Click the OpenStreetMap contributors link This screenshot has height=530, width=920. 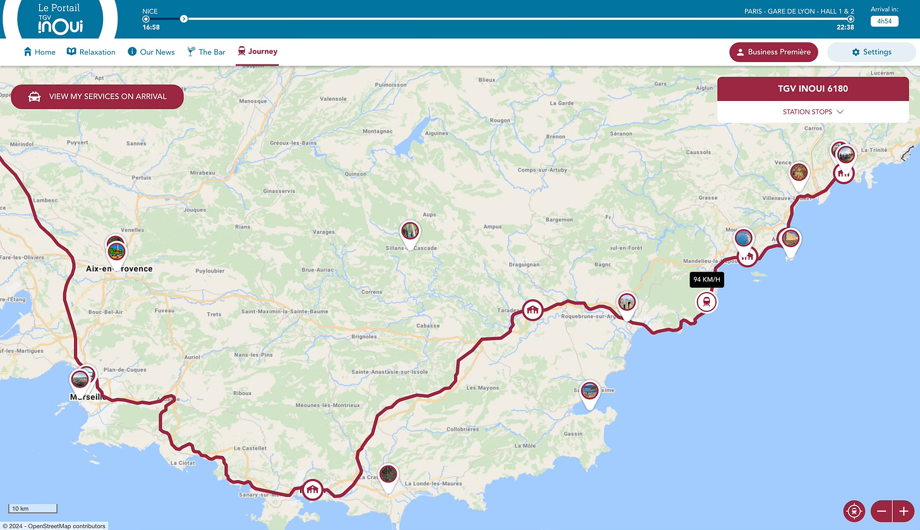tap(67, 526)
